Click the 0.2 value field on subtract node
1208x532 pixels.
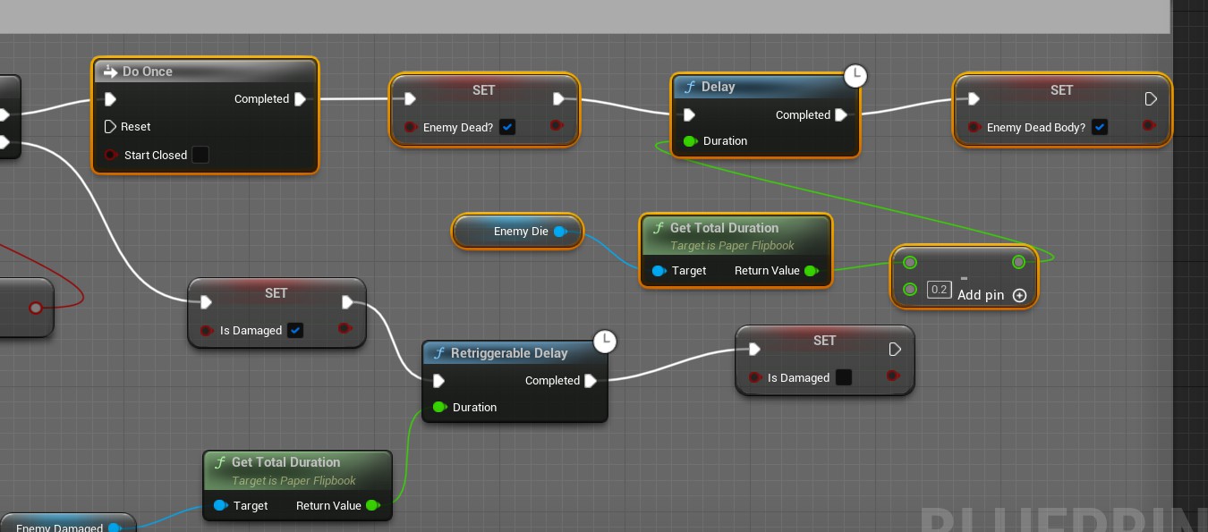(x=939, y=290)
